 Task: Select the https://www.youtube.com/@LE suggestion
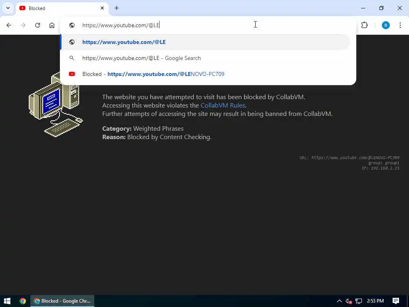tap(205, 42)
